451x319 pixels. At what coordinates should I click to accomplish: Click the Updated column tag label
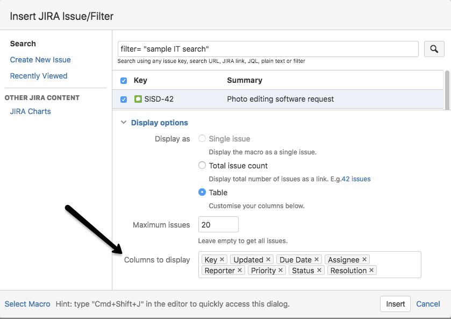tap(248, 260)
